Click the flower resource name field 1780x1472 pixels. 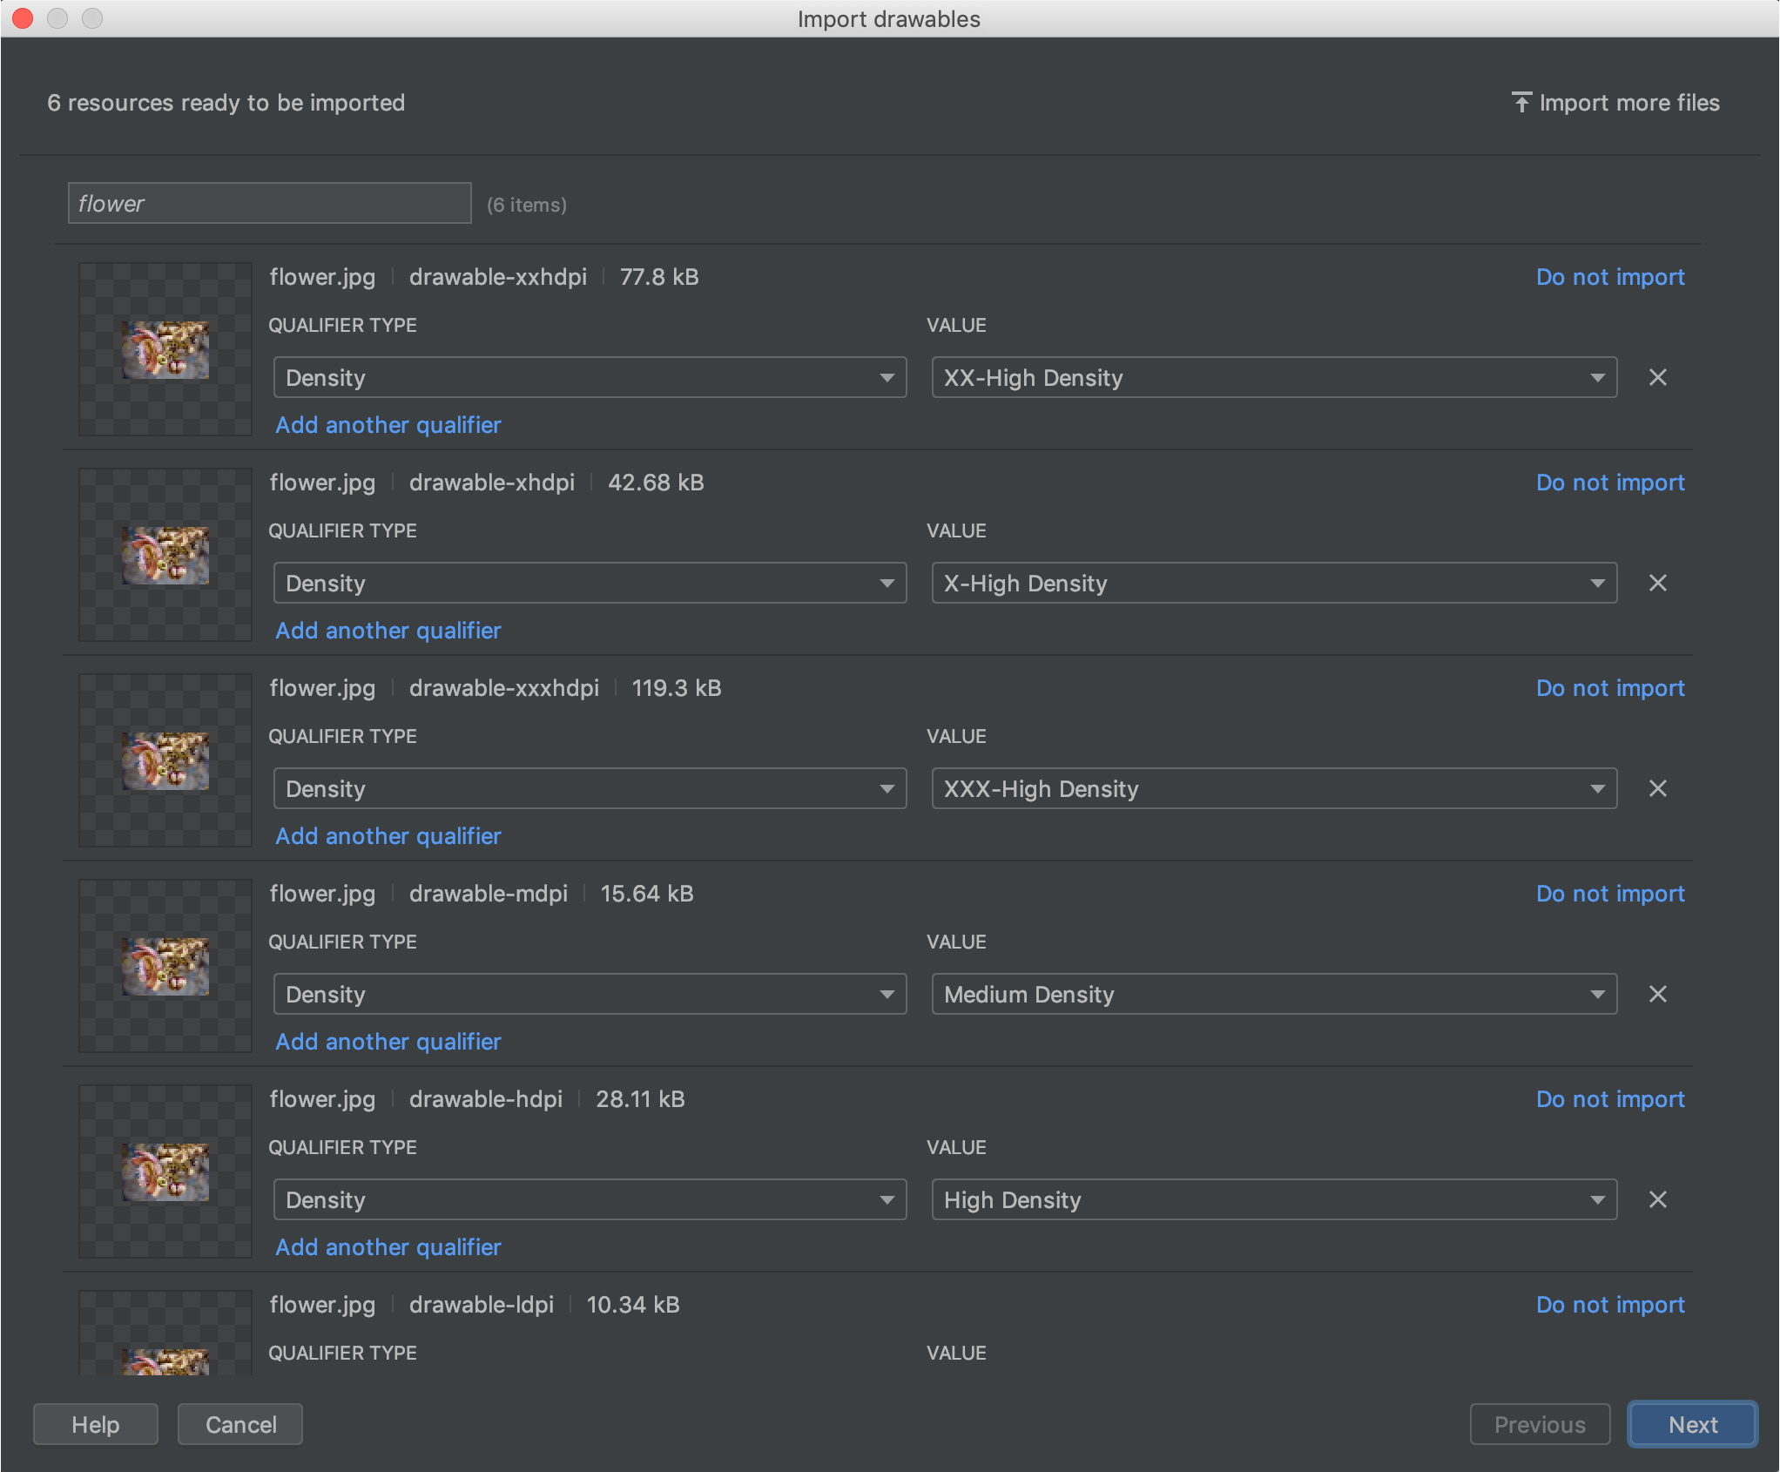click(x=269, y=203)
